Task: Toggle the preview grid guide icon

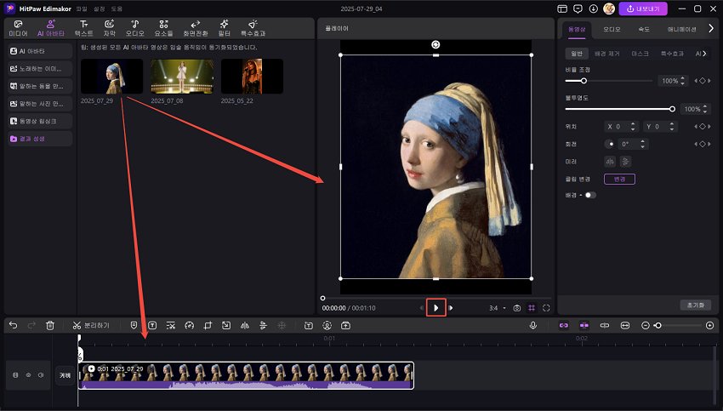Action: click(x=532, y=308)
